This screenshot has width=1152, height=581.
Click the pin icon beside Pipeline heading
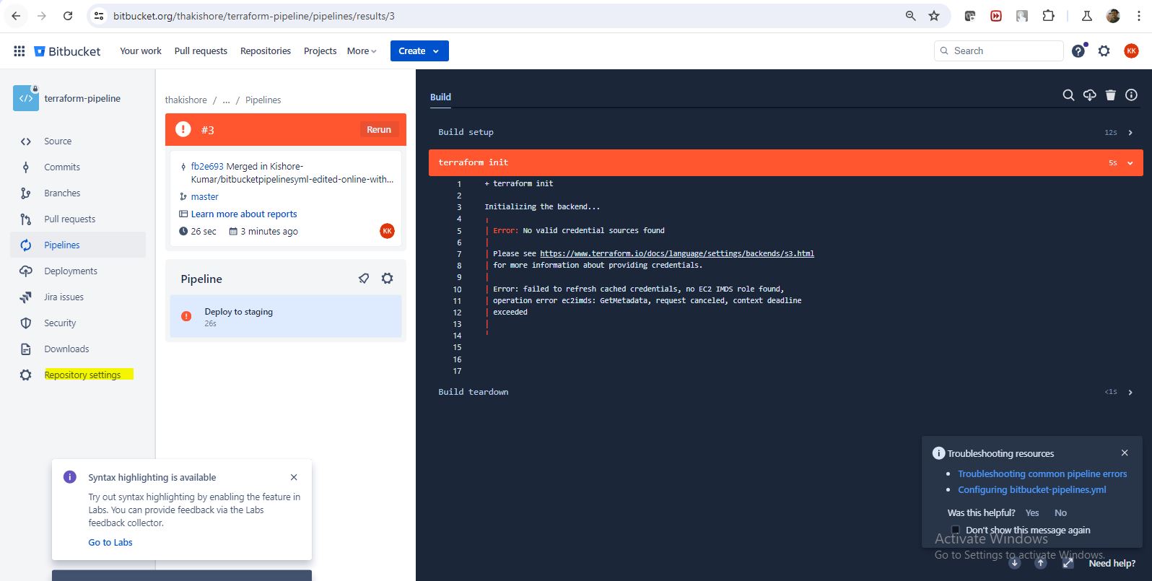point(364,279)
